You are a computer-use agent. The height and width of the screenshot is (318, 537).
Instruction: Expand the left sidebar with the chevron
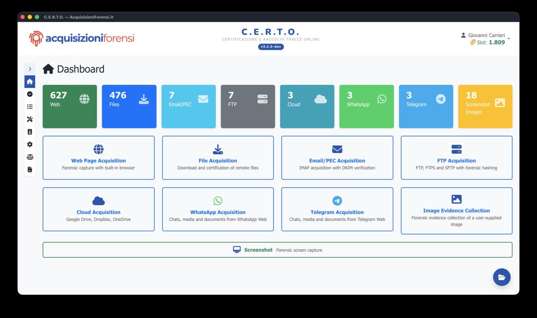click(30, 69)
